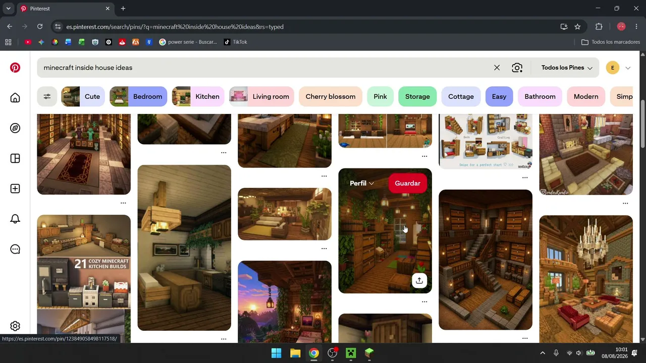Share the hovered pin using share icon

tap(419, 280)
